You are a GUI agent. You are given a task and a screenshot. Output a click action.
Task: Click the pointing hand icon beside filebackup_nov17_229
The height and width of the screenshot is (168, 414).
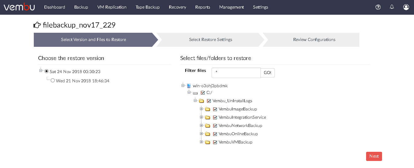(x=37, y=25)
